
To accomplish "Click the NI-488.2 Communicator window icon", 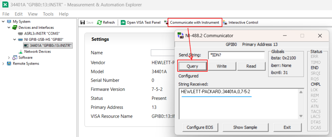I will point(180,36).
